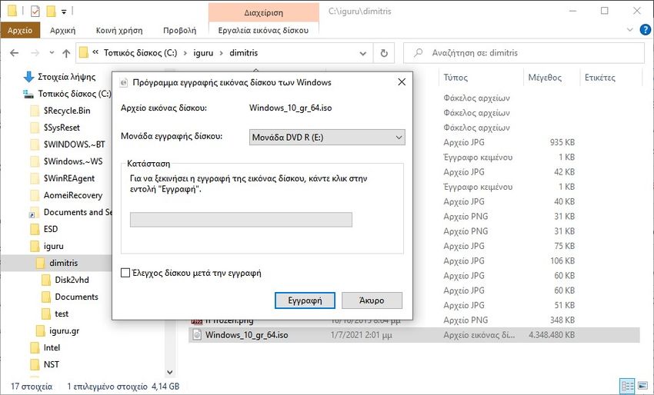Switch to details view icon in status bar
Viewport: 654px width, 395px height.
627,387
